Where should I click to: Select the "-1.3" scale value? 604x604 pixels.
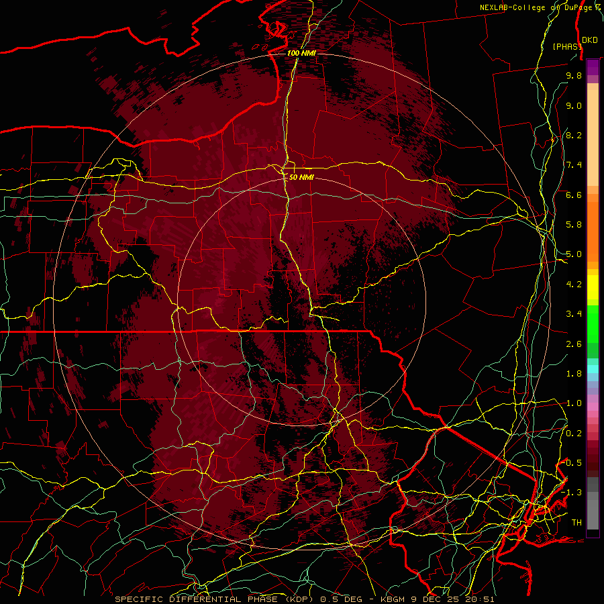[x=572, y=493]
